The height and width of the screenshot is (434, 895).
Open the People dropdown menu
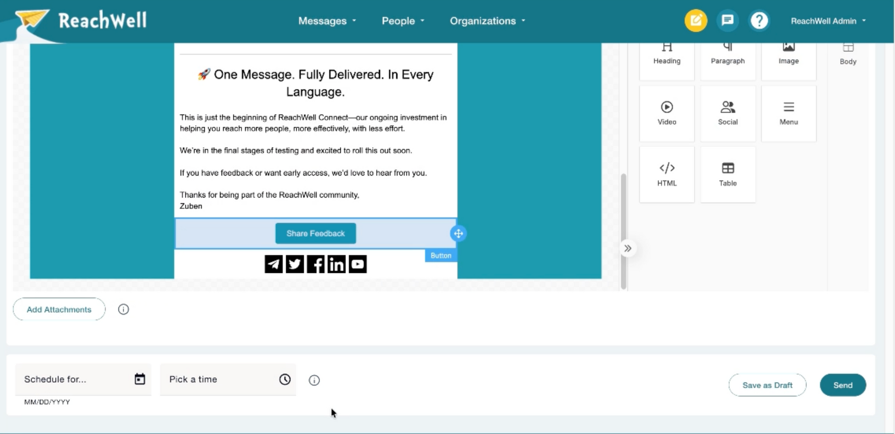[403, 21]
